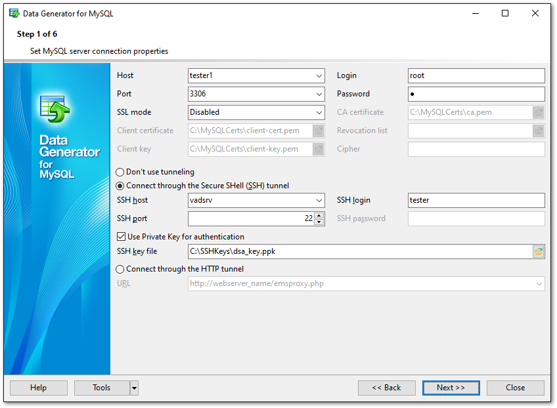The image size is (557, 408).
Task: Click the Data Generator logo in sidebar
Action: 55,109
